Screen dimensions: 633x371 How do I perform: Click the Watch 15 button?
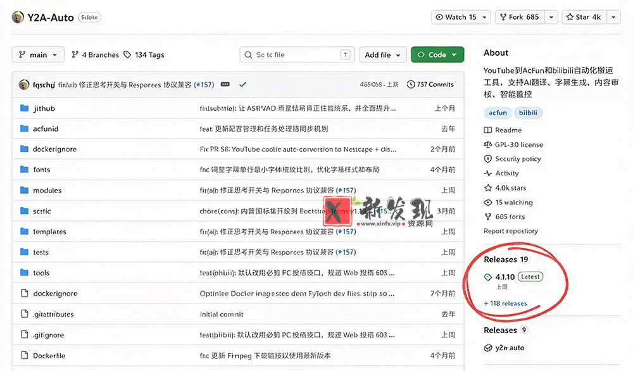461,17
